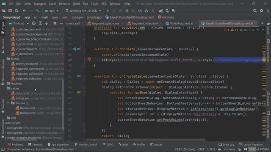
Task: Click the Select Opened File target icon
Action: pos(34,23)
